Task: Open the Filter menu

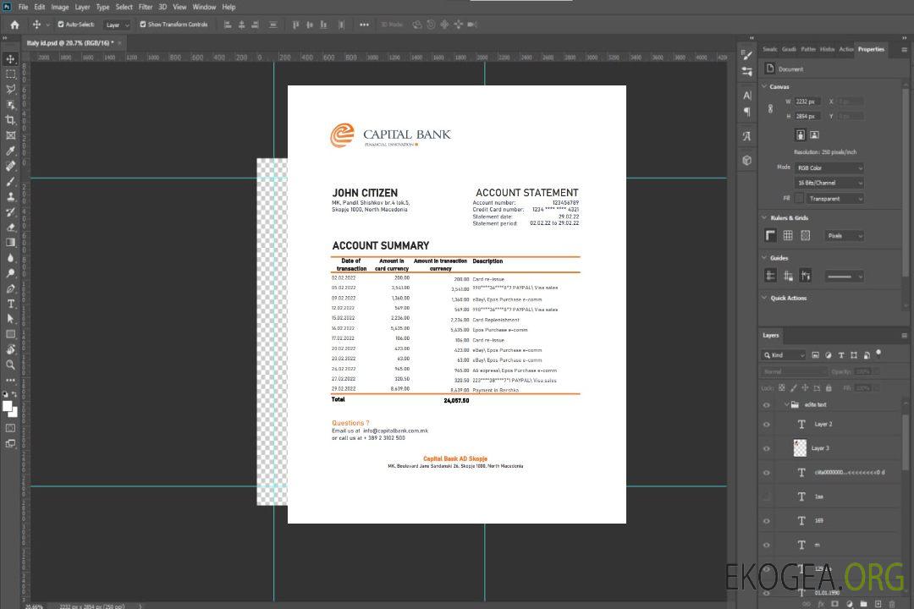Action: (146, 7)
